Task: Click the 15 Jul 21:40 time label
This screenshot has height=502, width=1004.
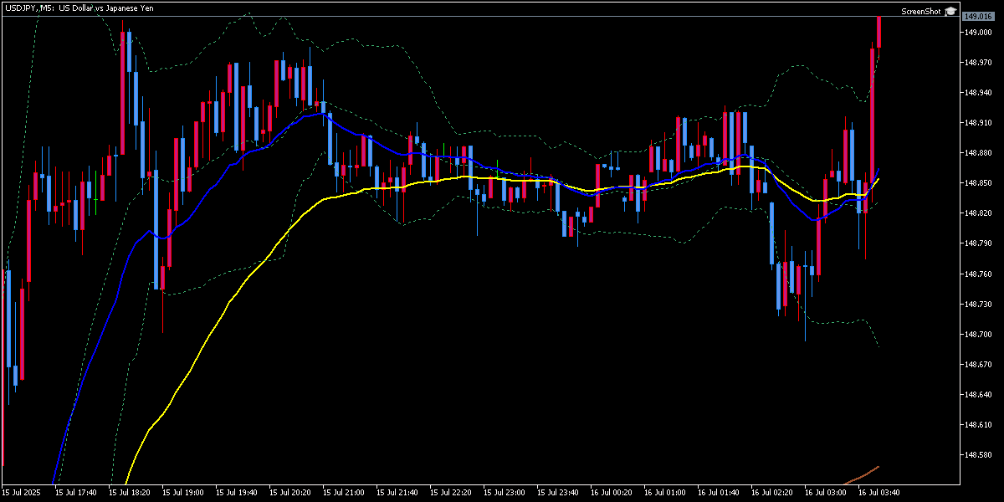Action: (397, 493)
